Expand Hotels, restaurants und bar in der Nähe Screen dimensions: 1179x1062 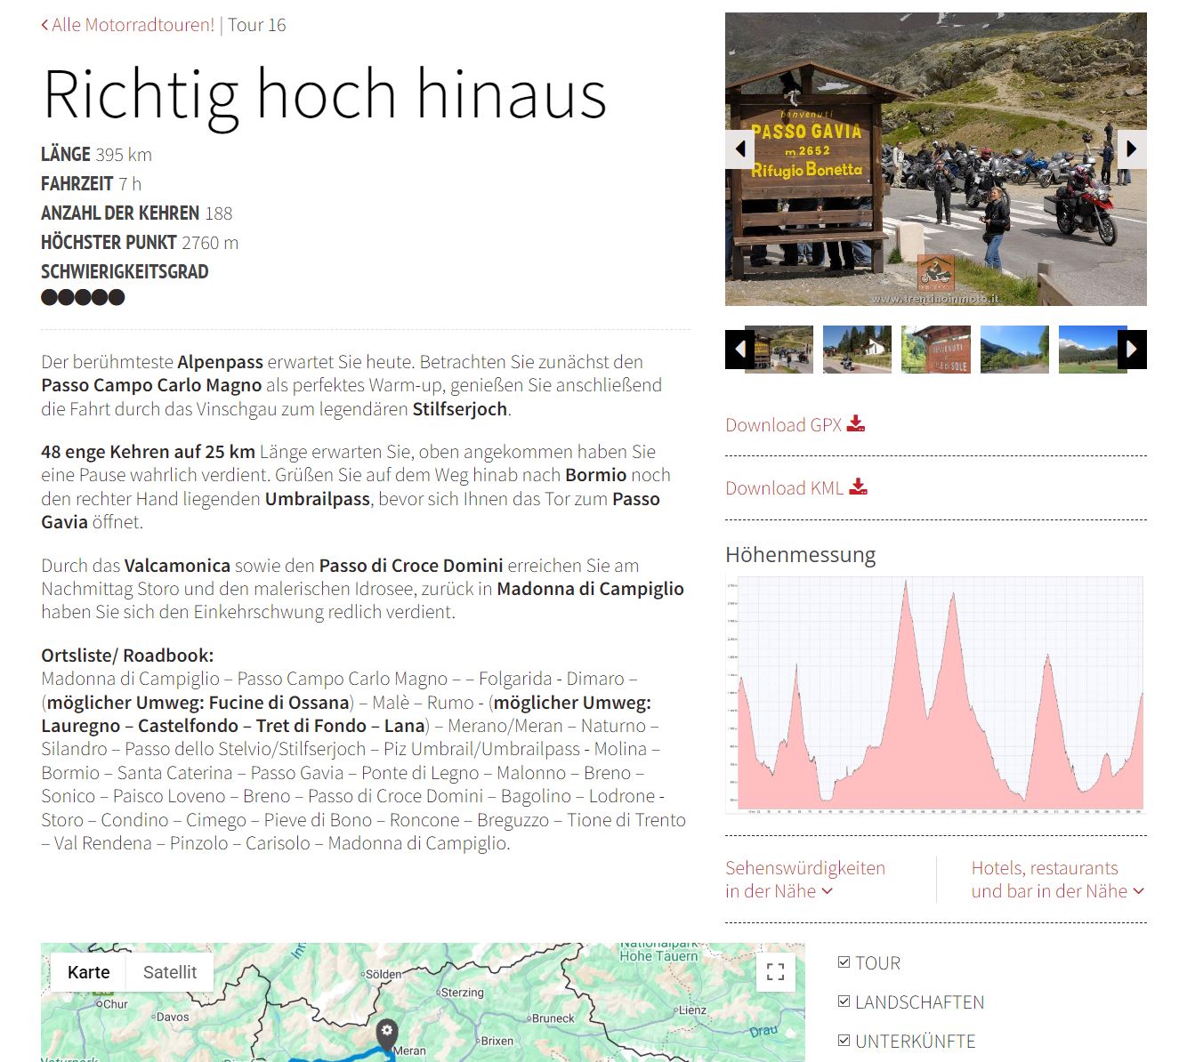point(1056,880)
